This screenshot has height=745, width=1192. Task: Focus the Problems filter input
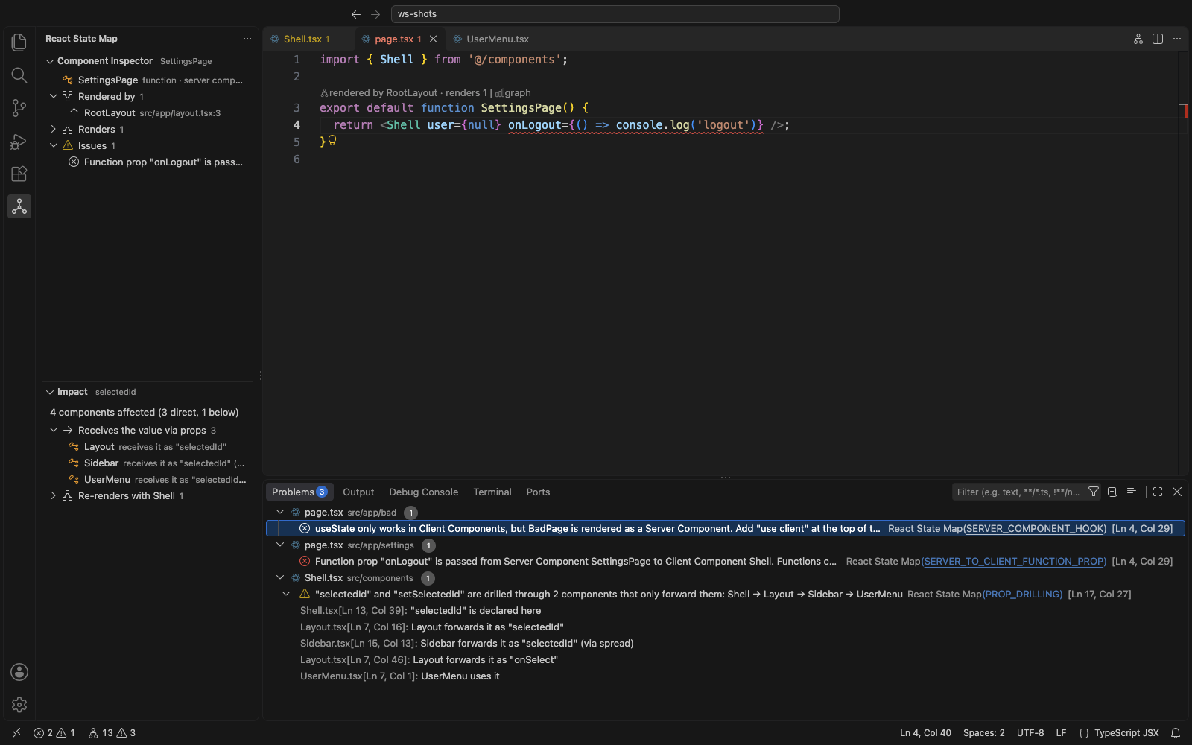[1018, 492]
